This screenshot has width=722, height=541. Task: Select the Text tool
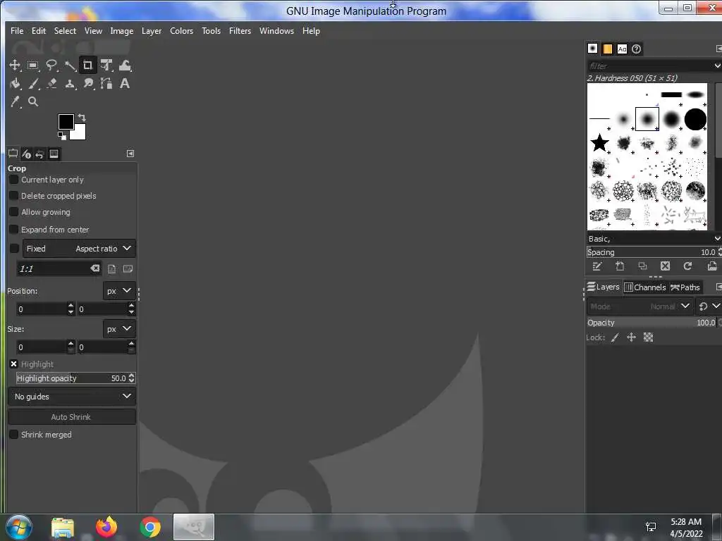pyautogui.click(x=125, y=84)
